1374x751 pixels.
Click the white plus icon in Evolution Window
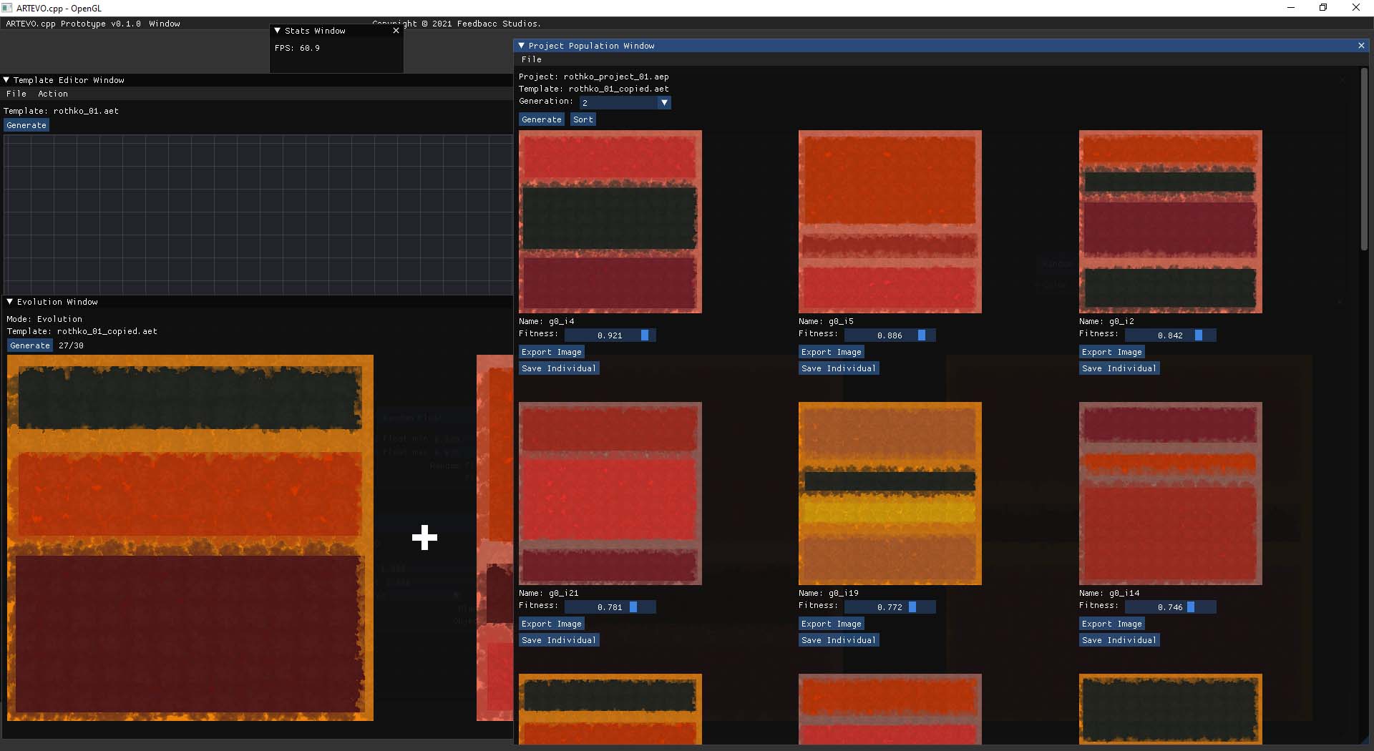pos(425,538)
